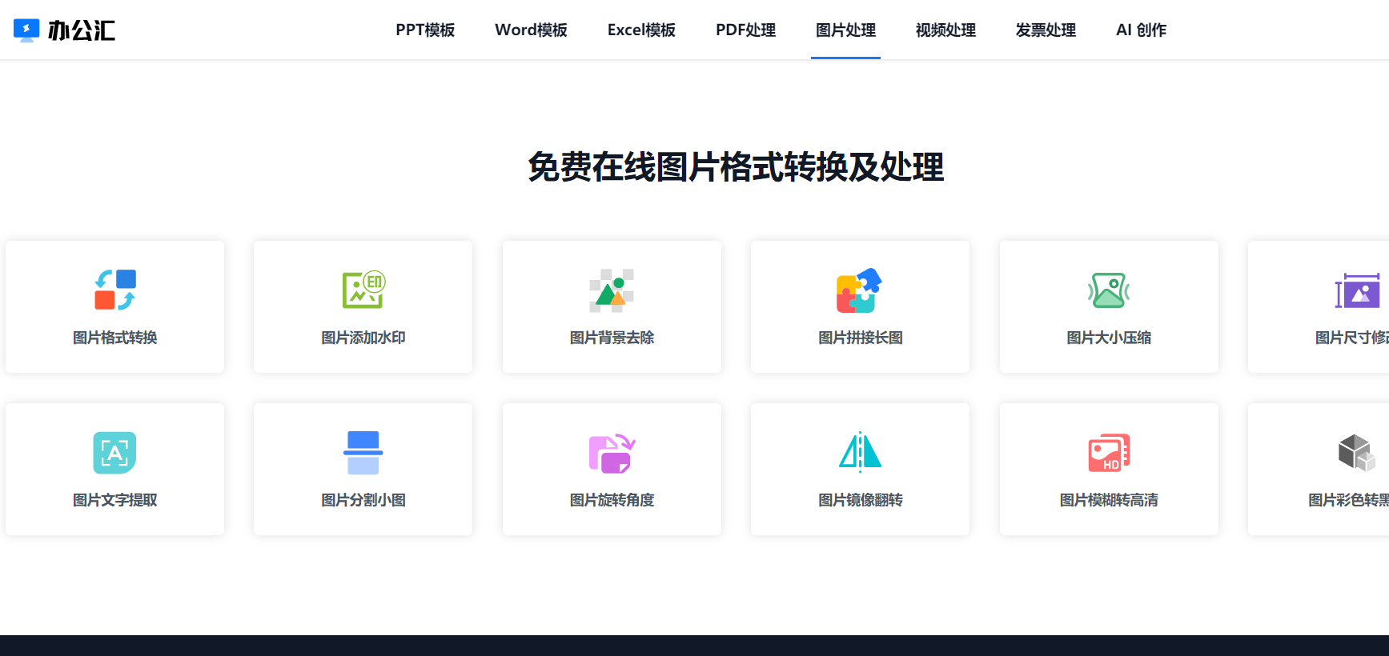The height and width of the screenshot is (656, 1389).
Task: Open the 图片文字提取 text extraction icon
Action: pyautogui.click(x=115, y=452)
